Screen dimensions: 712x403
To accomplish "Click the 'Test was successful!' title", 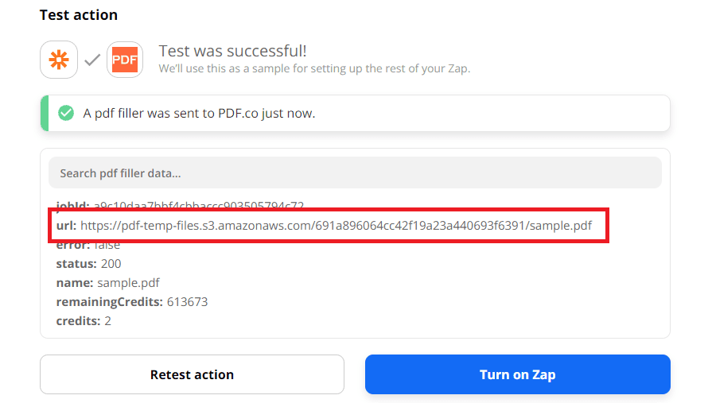I will point(232,51).
